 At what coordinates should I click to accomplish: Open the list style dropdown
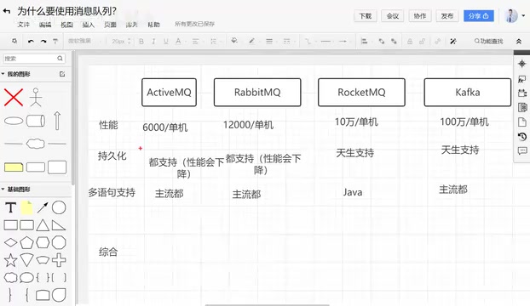click(215, 41)
